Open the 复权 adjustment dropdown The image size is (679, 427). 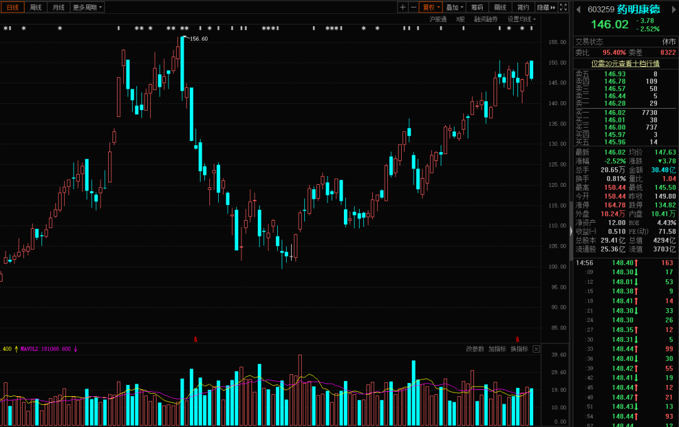tap(431, 8)
